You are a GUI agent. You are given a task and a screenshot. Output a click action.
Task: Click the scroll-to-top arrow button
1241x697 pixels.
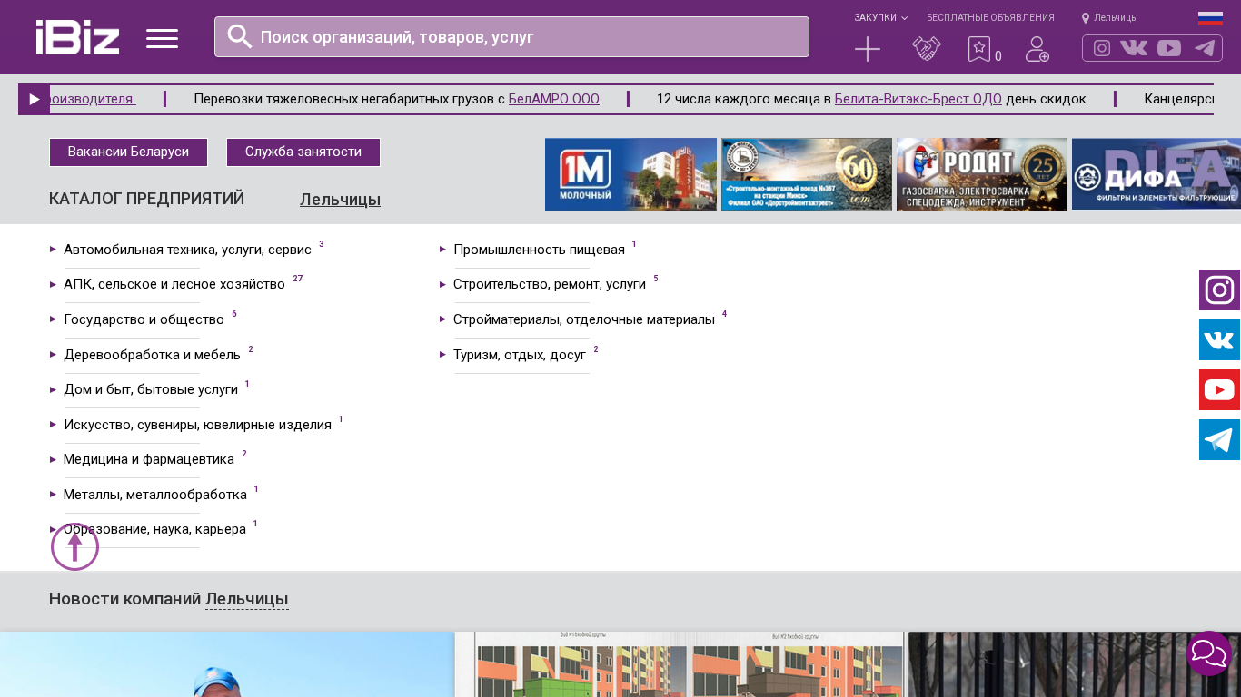74,547
